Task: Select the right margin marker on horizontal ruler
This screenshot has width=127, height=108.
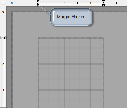Action: [x=103, y=3]
